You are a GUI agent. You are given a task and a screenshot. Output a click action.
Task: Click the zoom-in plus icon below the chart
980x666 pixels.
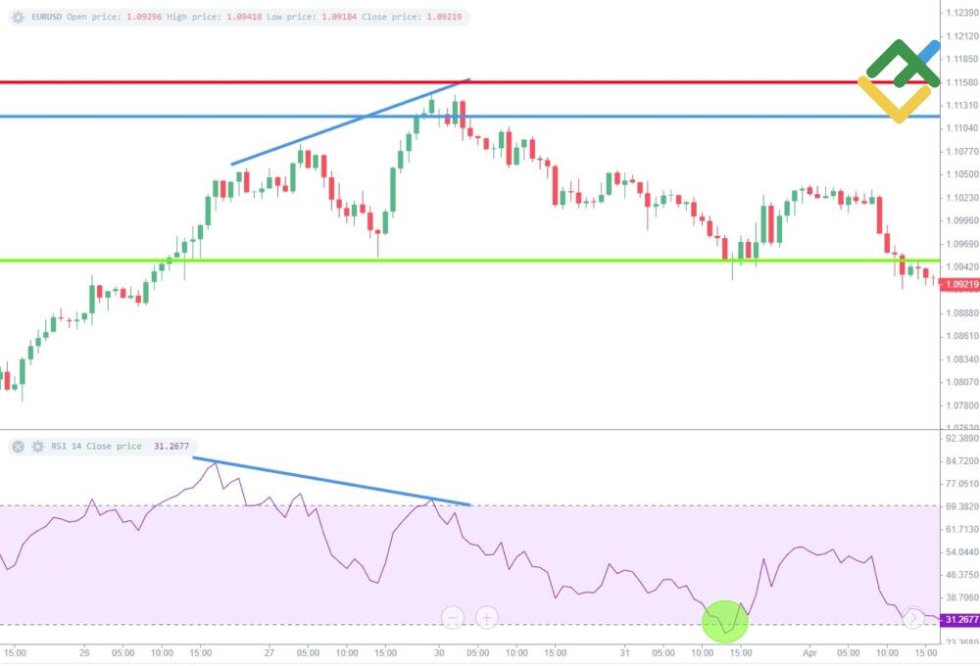pos(487,618)
